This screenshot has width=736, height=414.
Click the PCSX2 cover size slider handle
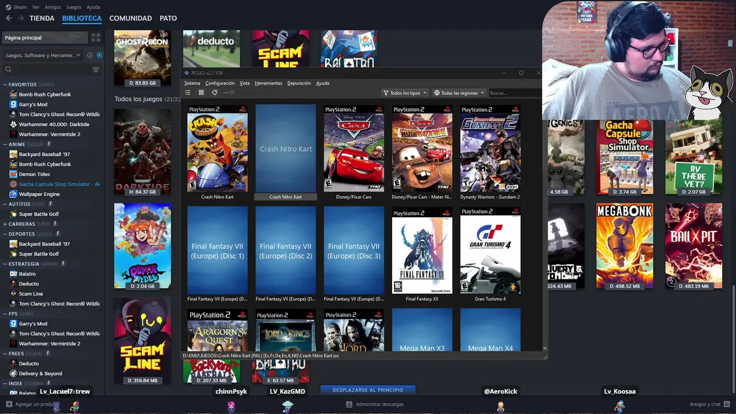232,93
